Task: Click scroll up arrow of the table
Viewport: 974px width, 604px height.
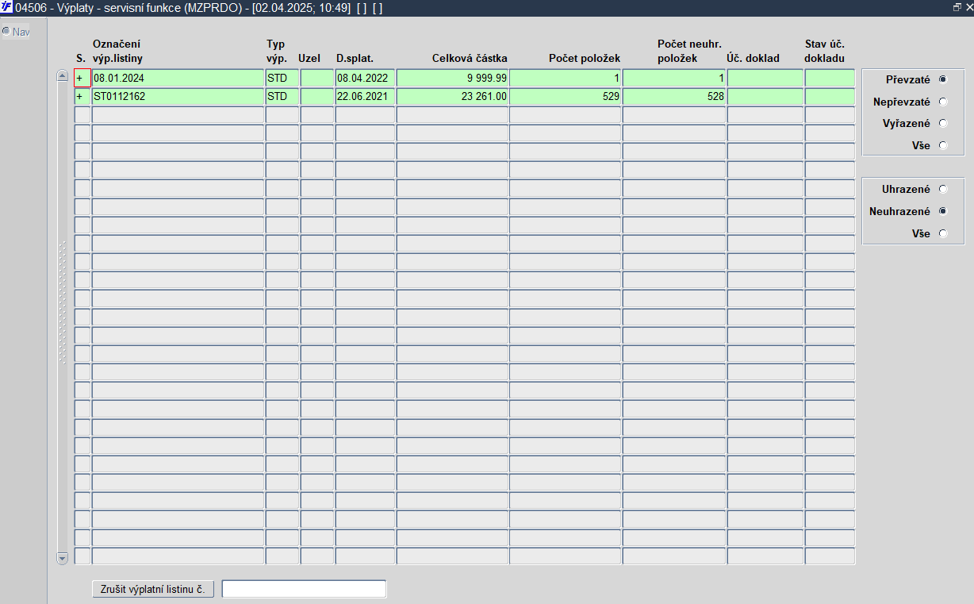Action: [63, 75]
